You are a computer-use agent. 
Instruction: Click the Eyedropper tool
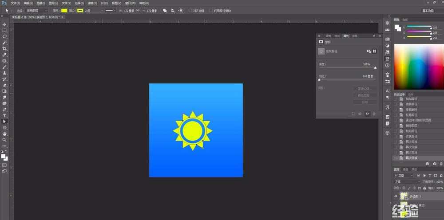click(x=4, y=55)
